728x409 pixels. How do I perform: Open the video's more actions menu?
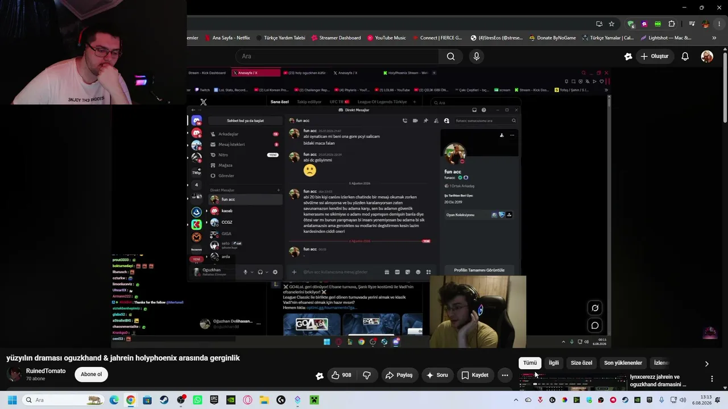(x=504, y=375)
